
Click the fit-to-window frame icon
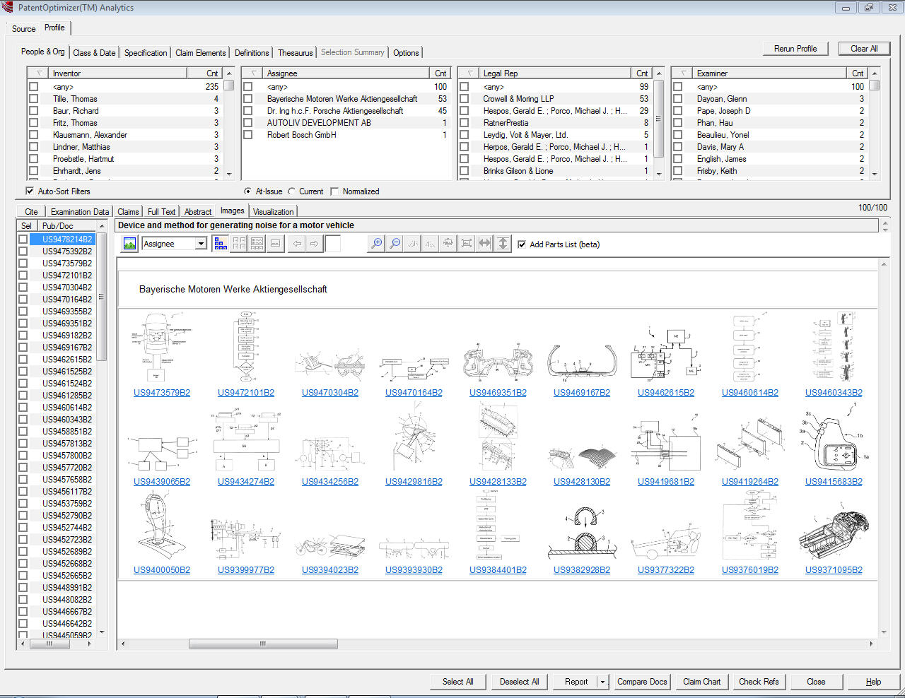467,244
